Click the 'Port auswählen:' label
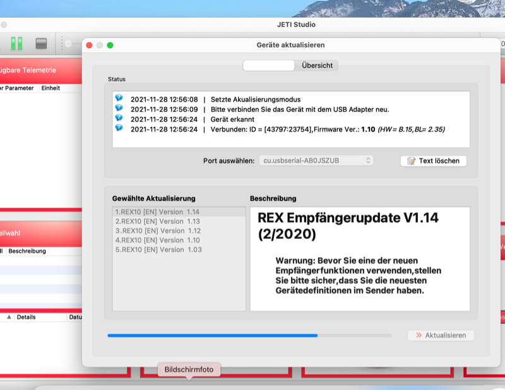The width and height of the screenshot is (505, 390). click(229, 161)
